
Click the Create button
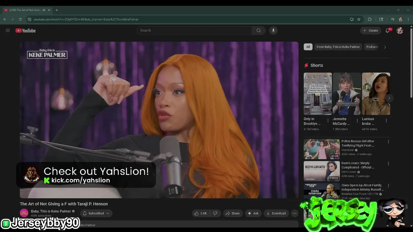(370, 31)
